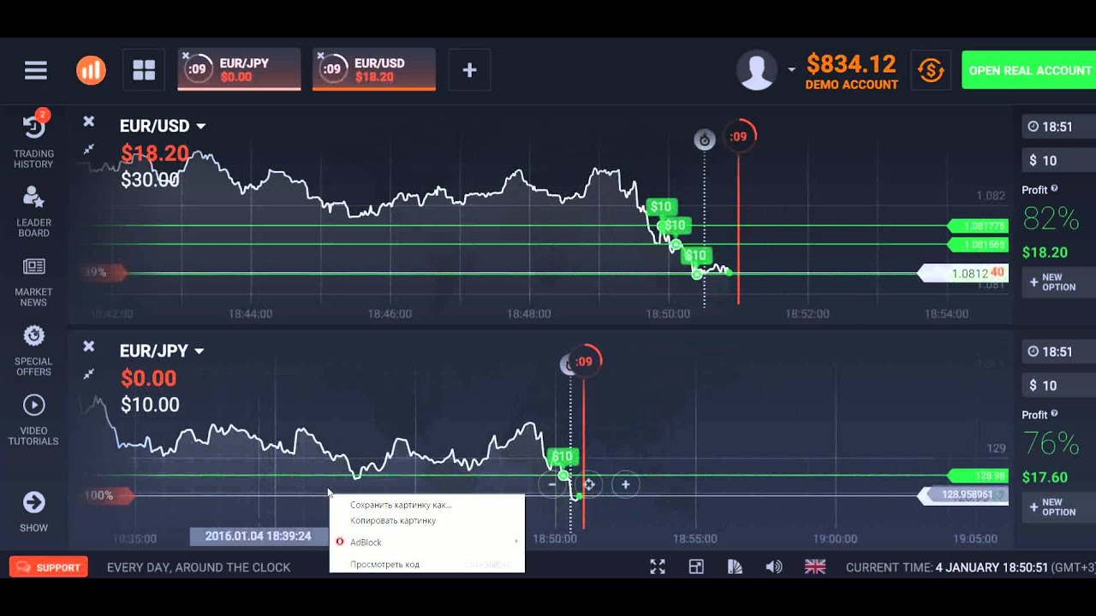This screenshot has width=1096, height=616.
Task: Click the current time display
Action: (971, 567)
